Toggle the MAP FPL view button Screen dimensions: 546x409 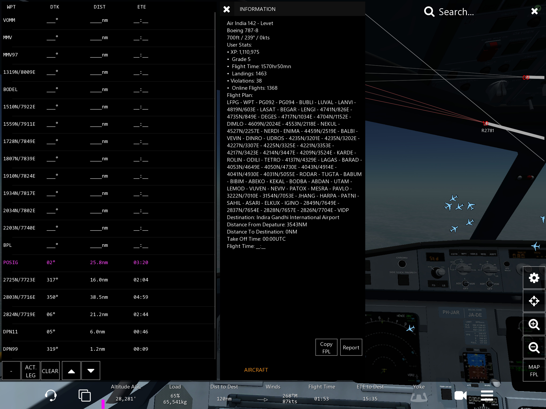[x=534, y=370]
